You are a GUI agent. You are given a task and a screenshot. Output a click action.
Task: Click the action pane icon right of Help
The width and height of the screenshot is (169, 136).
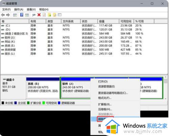tap(27, 15)
